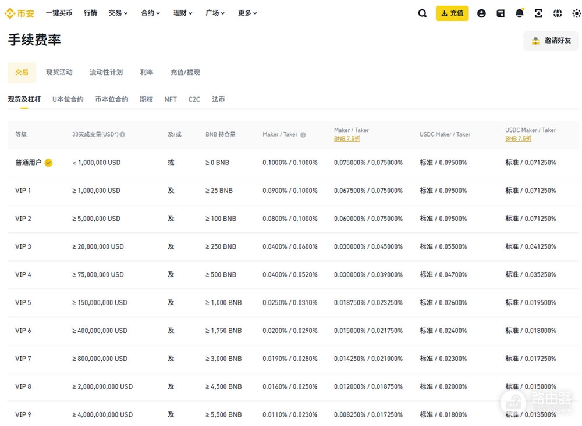Switch to the NFT sub-tab

[171, 99]
